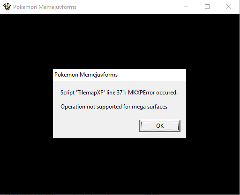Click the black game area above the dialog
Viewport: 240px width, 195px height.
120,41
